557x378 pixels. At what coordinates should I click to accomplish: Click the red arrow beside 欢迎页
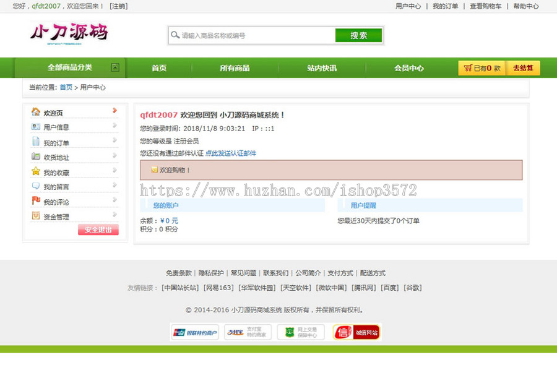click(114, 112)
